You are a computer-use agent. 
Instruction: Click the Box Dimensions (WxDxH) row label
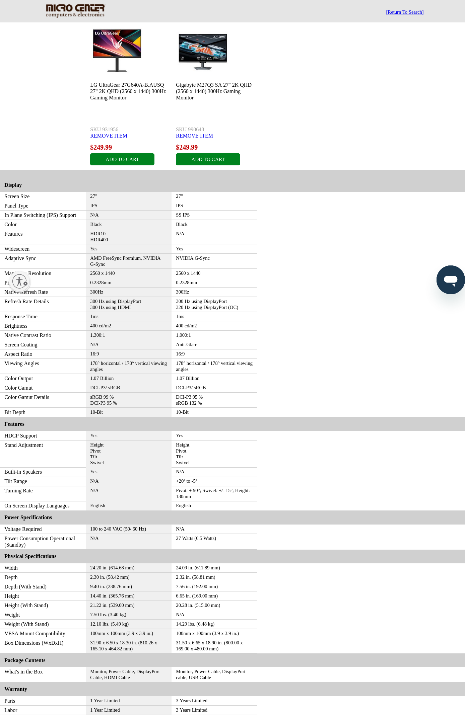34,643
